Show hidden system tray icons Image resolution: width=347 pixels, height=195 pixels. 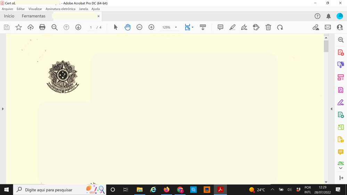(272, 190)
